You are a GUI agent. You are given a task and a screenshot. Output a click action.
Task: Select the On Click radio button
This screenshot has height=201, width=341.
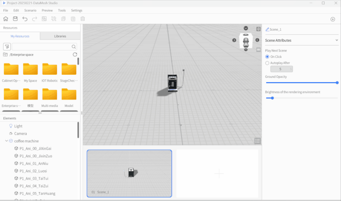(x=267, y=57)
